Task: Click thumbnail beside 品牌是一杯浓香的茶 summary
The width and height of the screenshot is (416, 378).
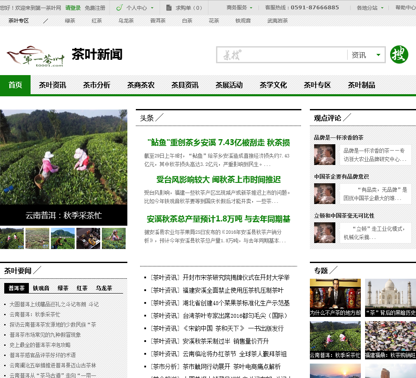Action: [325, 155]
